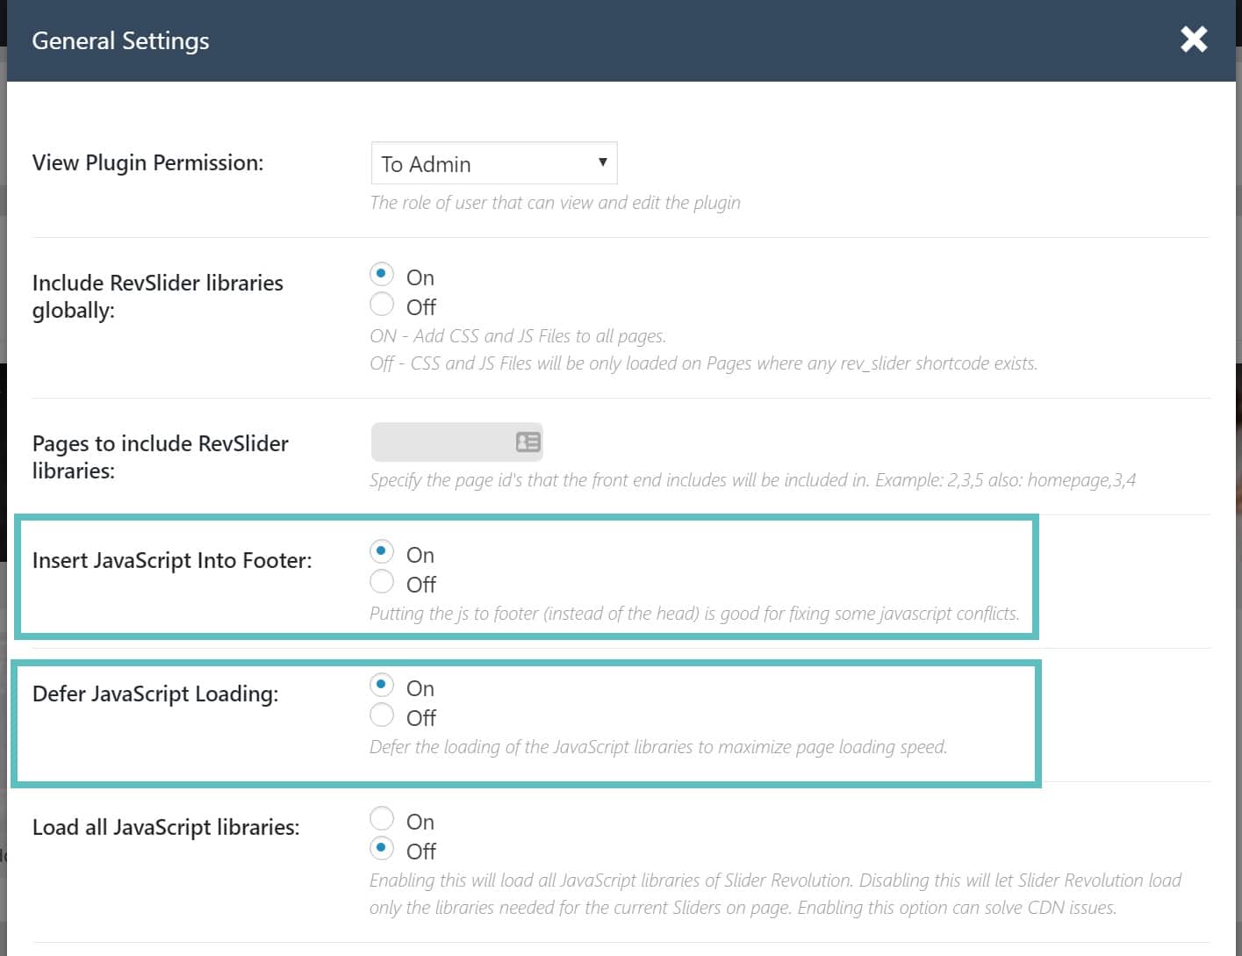Turn Off Include RevSlider libraries globally
The width and height of the screenshot is (1242, 956).
pos(382,304)
